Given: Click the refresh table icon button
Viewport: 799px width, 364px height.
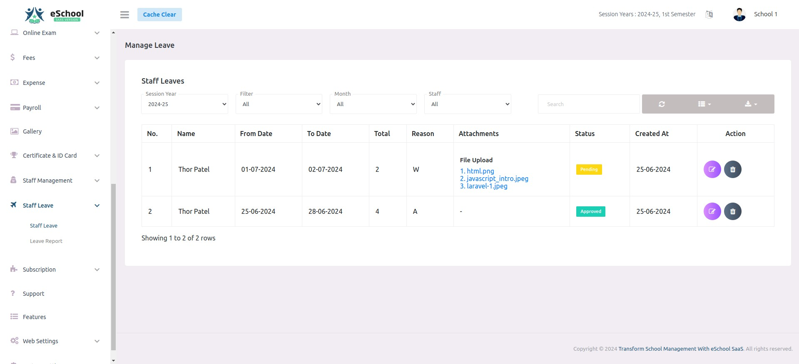Looking at the screenshot, I should coord(661,104).
